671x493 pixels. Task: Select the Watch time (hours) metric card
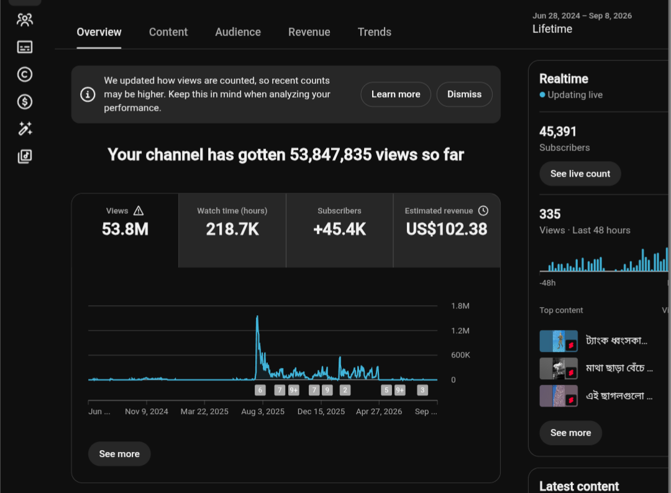pos(232,231)
